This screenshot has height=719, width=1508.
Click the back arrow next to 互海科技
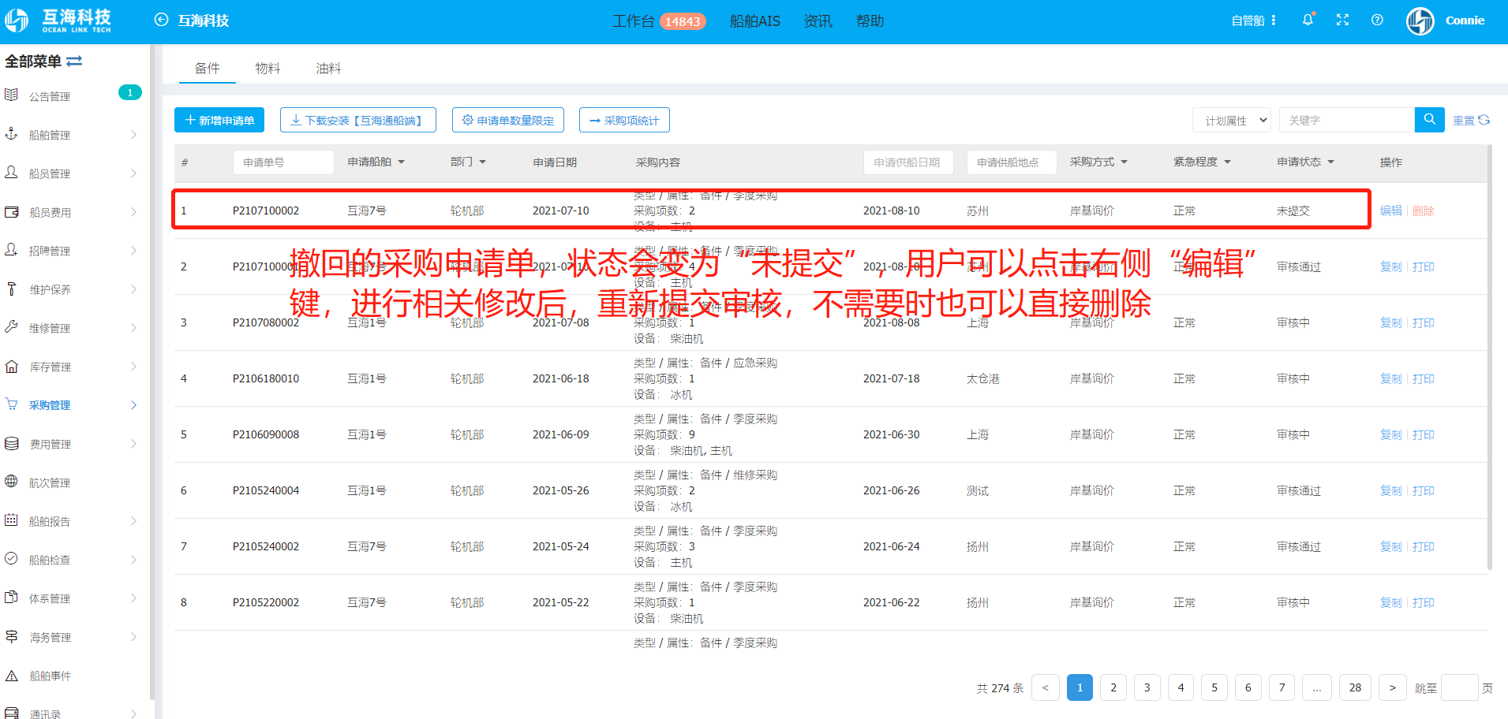coord(161,20)
